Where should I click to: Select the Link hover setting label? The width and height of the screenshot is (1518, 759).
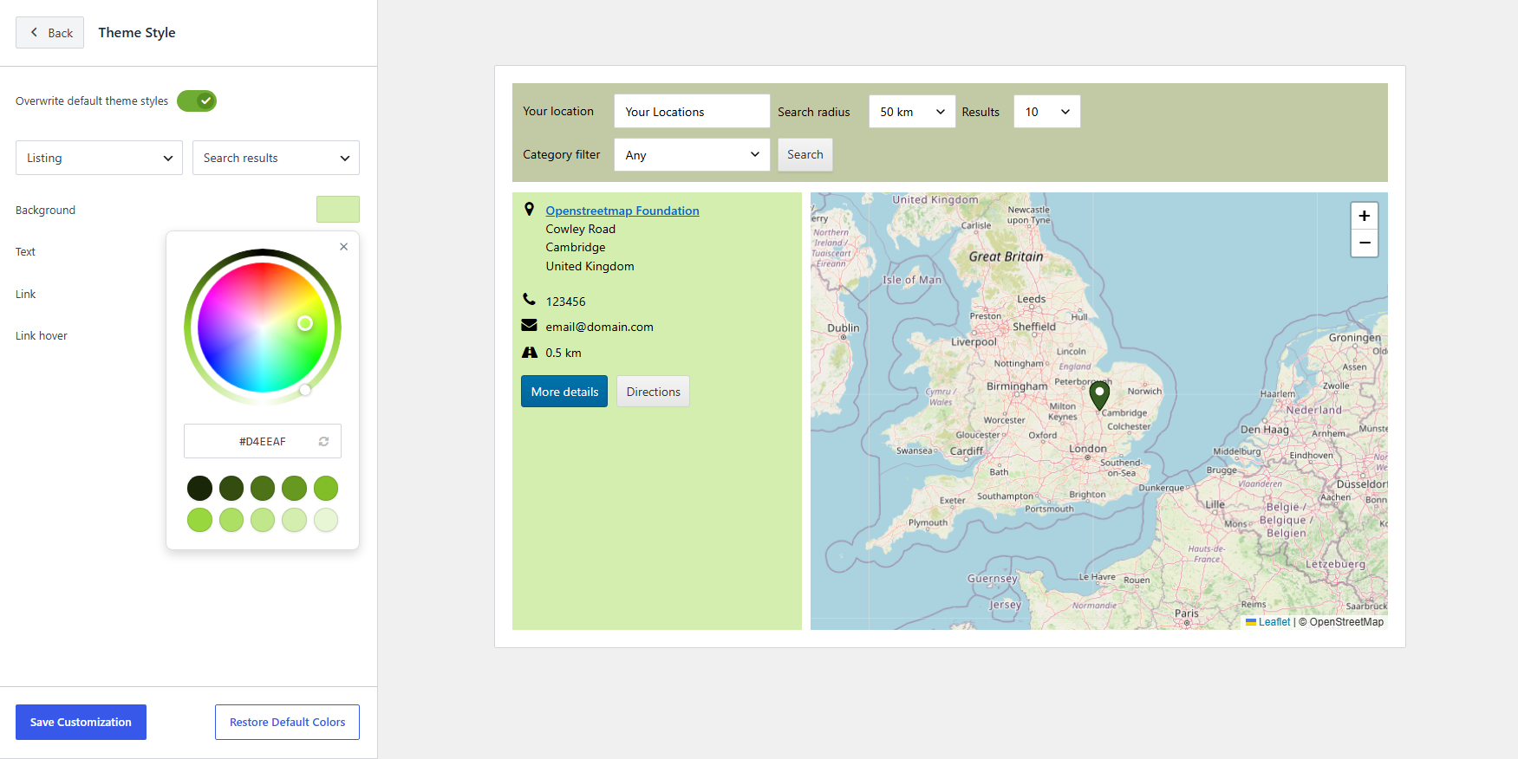(x=41, y=335)
